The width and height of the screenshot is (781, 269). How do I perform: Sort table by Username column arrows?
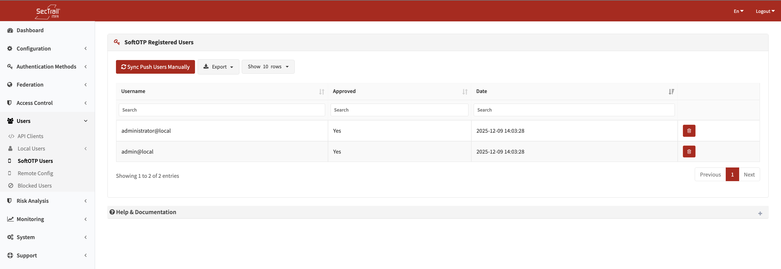click(321, 92)
